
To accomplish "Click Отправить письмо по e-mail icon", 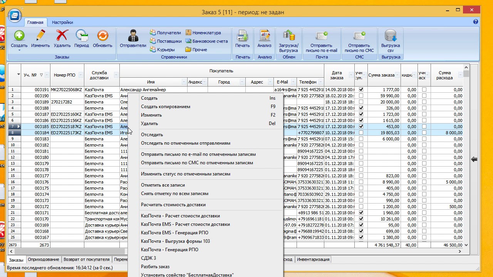I will pyautogui.click(x=322, y=36).
